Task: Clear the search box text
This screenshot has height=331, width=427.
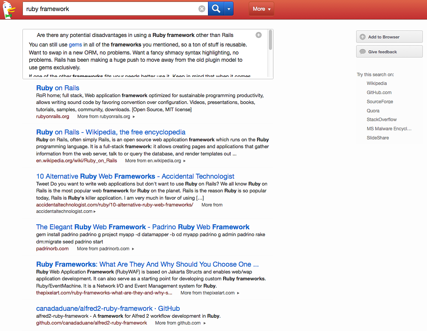Action: pyautogui.click(x=202, y=9)
